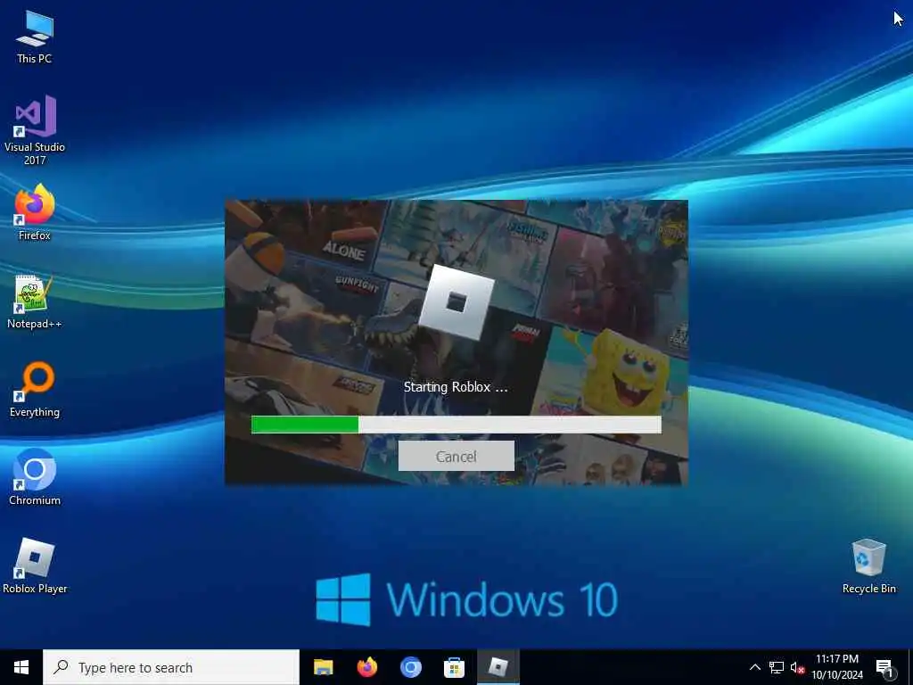Select the Everything search shortcut
Image resolution: width=913 pixels, height=685 pixels.
click(x=35, y=389)
